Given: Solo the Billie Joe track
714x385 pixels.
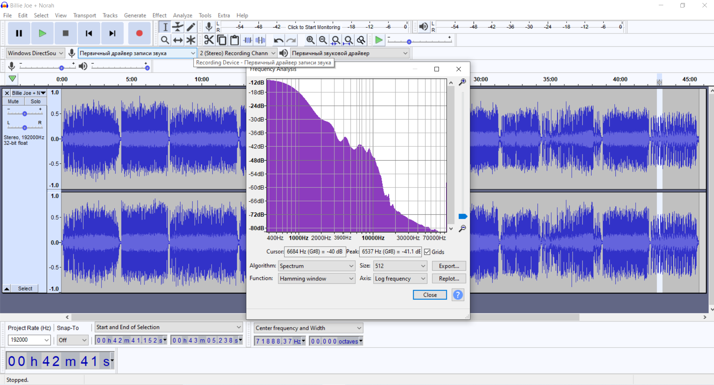Looking at the screenshot, I should (35, 102).
